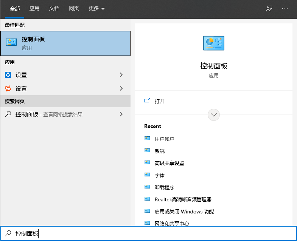Expand the 更多 dropdown filter
The width and height of the screenshot is (297, 241).
pos(97,9)
